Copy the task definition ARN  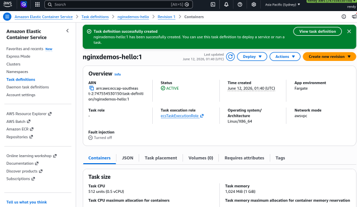click(x=92, y=88)
